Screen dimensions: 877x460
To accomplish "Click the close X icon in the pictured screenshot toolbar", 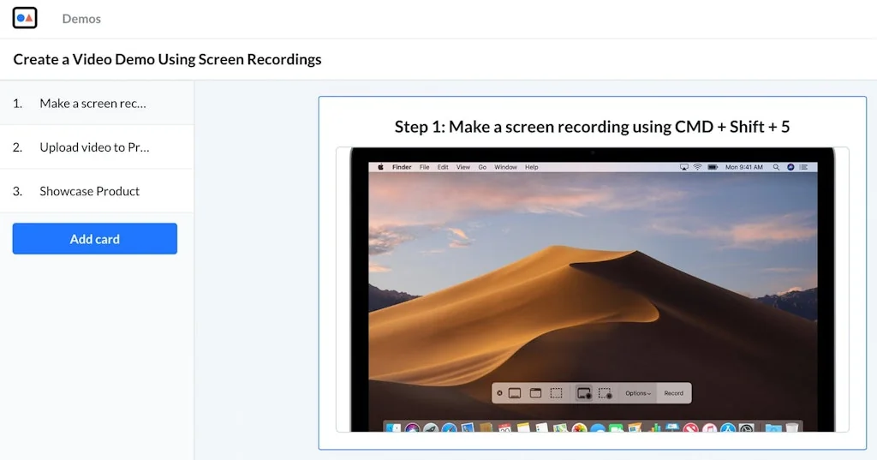I will pos(499,393).
